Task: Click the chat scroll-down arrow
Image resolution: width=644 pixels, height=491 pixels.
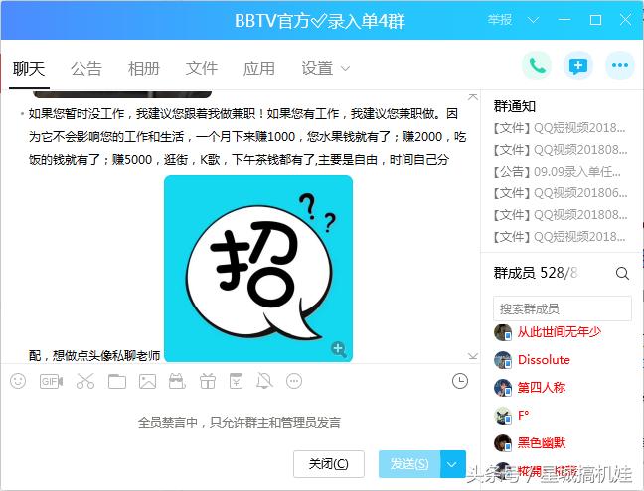Action: 473,356
